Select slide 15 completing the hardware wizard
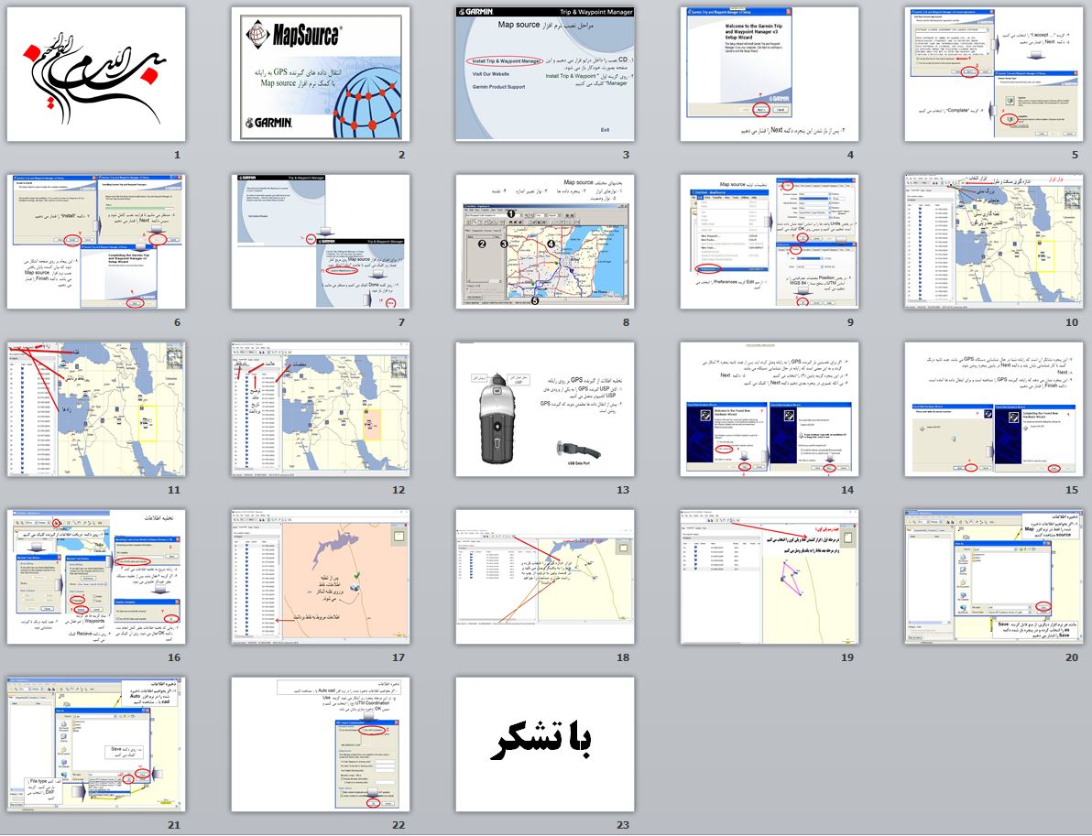Image resolution: width=1092 pixels, height=836 pixels. click(994, 409)
